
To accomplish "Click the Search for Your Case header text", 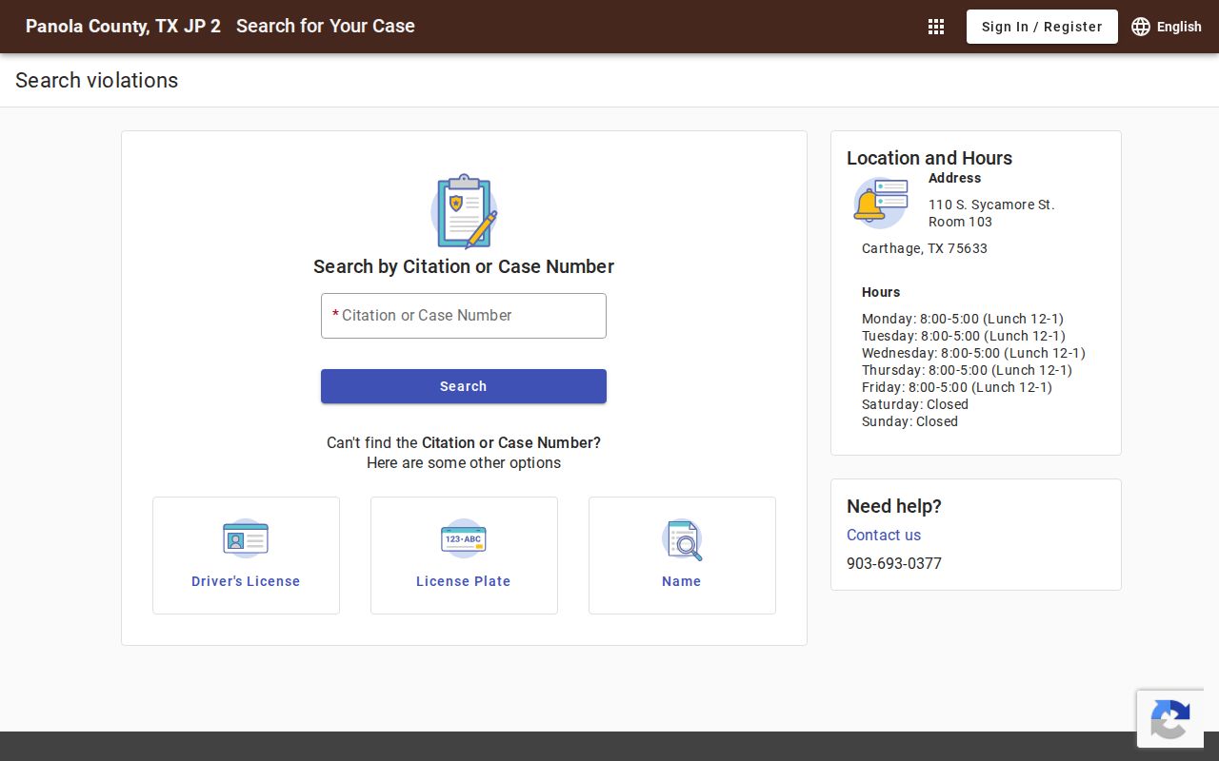I will [x=326, y=26].
